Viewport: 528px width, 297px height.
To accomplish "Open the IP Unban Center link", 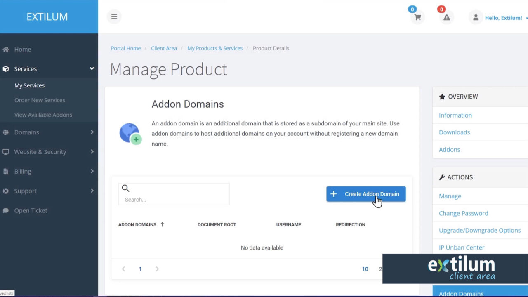I will [x=461, y=247].
